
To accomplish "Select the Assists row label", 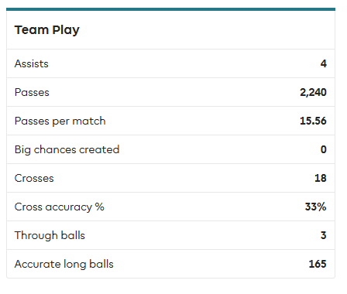I will [x=32, y=63].
